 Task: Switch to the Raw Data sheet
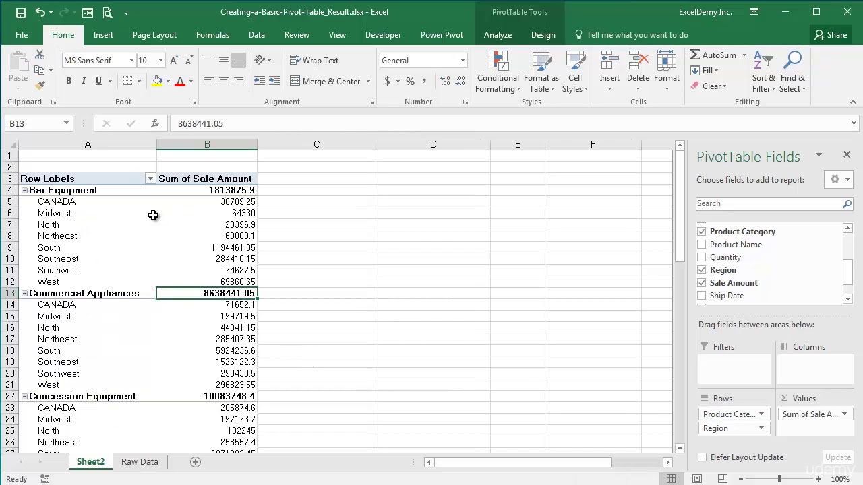(140, 461)
